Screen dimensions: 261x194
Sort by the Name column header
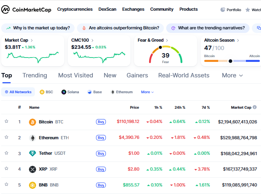pos(34,108)
